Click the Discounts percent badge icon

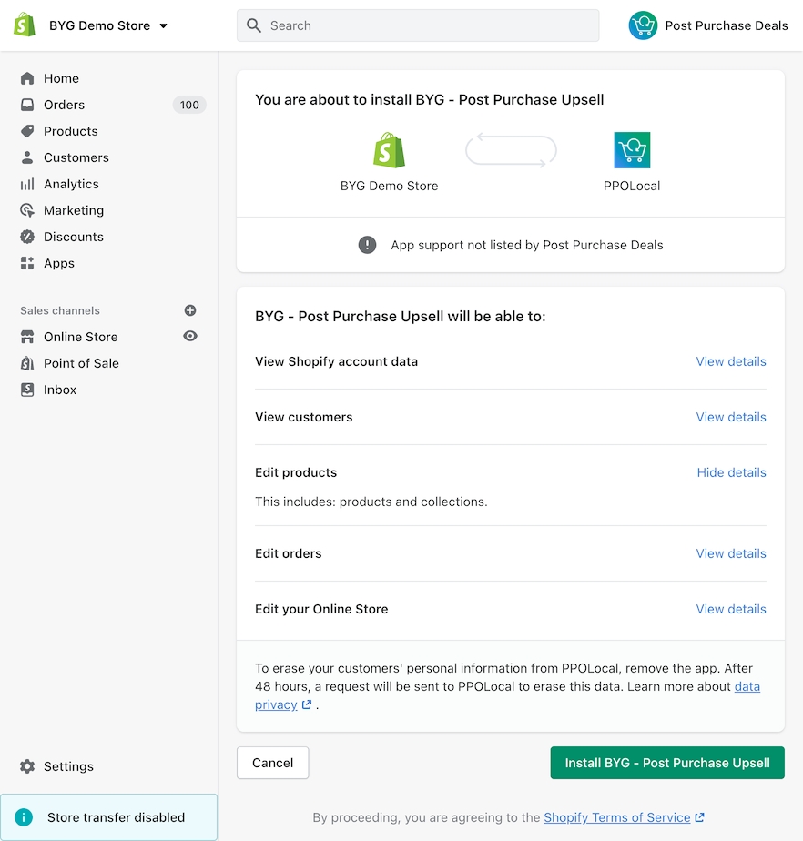(x=27, y=237)
